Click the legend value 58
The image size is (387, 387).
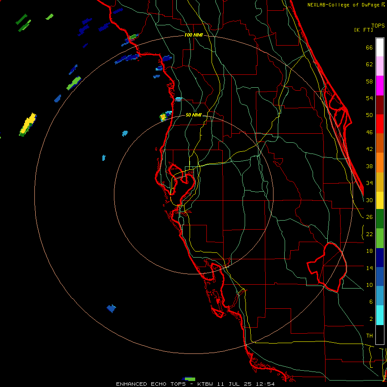point(369,81)
